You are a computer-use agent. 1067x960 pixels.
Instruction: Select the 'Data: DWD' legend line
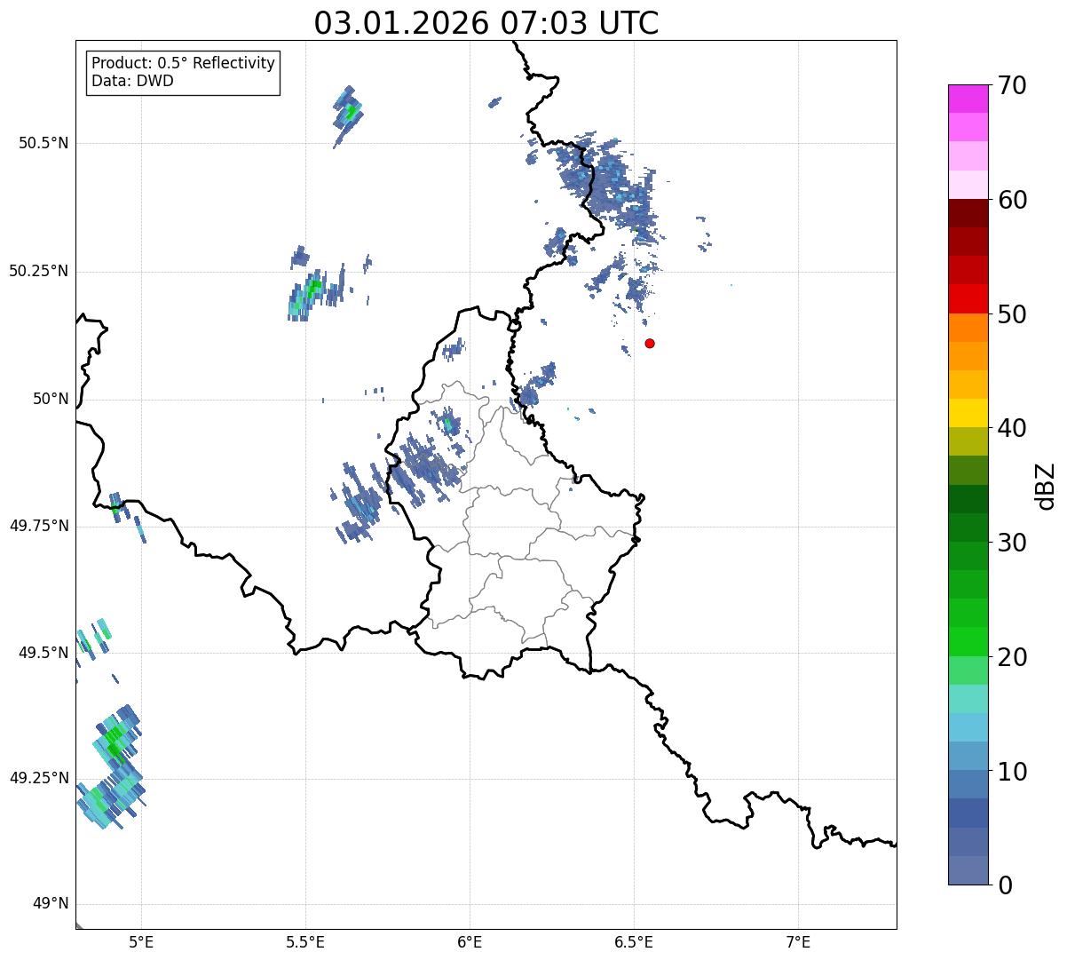[x=133, y=81]
